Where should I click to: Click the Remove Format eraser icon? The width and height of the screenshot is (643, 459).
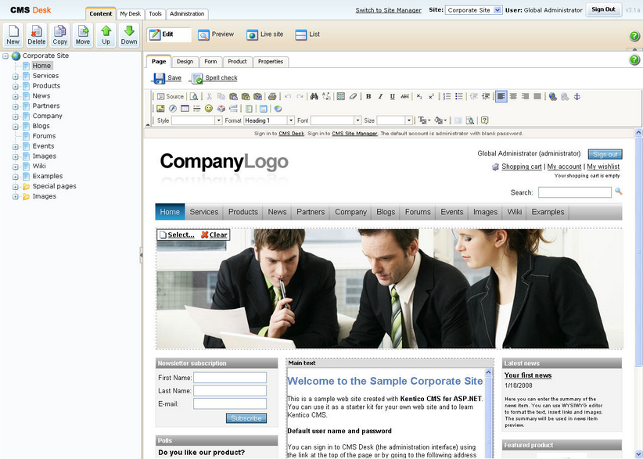coord(353,96)
